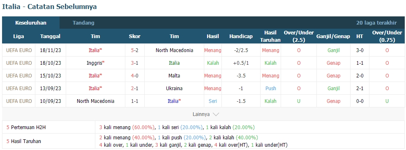The image size is (406, 150).
Task: Open the 3-1 match score
Action: (135, 63)
